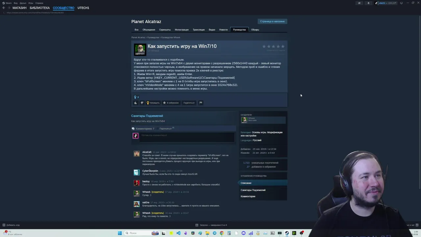Open UTECH1 profile section
Image resolution: width=421 pixels, height=237 pixels.
tap(83, 8)
